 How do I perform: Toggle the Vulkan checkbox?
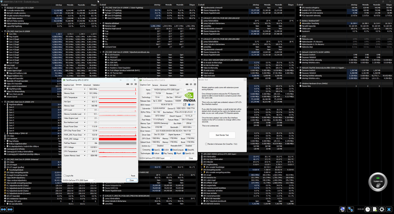153,153
